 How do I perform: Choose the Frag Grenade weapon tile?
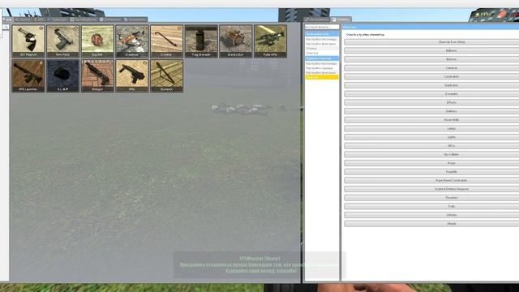[x=201, y=41]
